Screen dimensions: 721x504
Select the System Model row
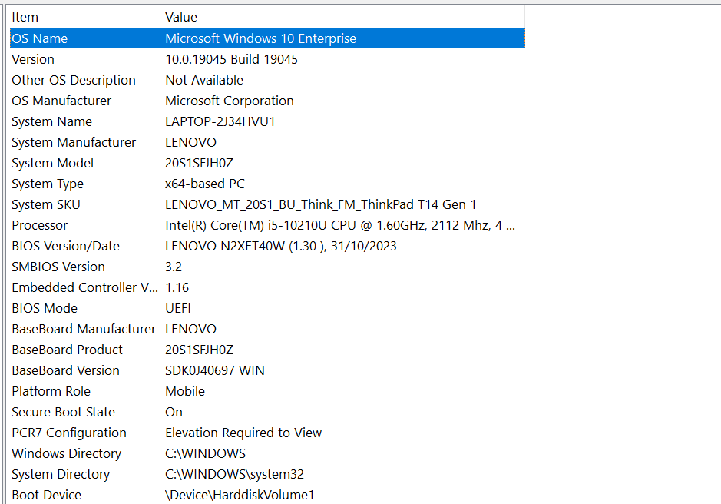(267, 163)
